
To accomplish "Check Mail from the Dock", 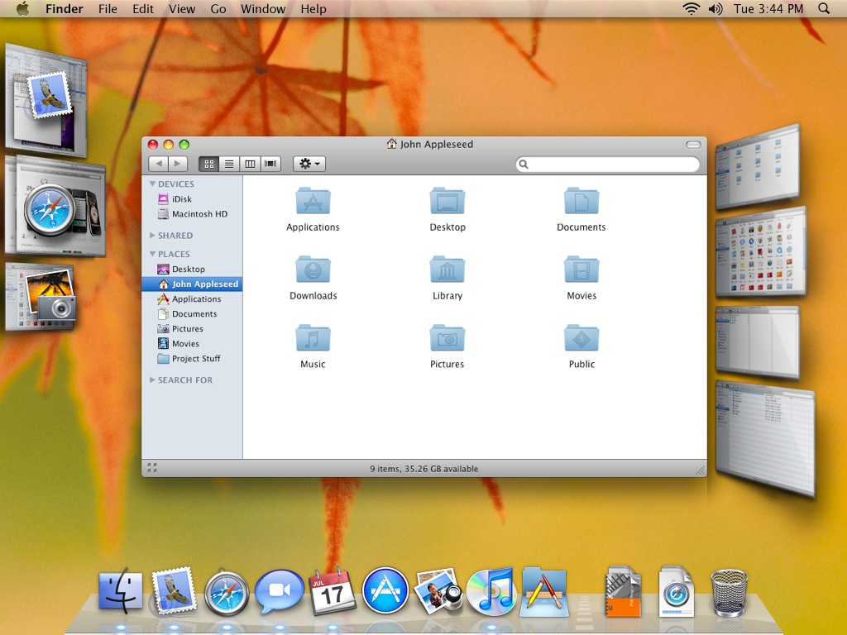I will pyautogui.click(x=173, y=592).
